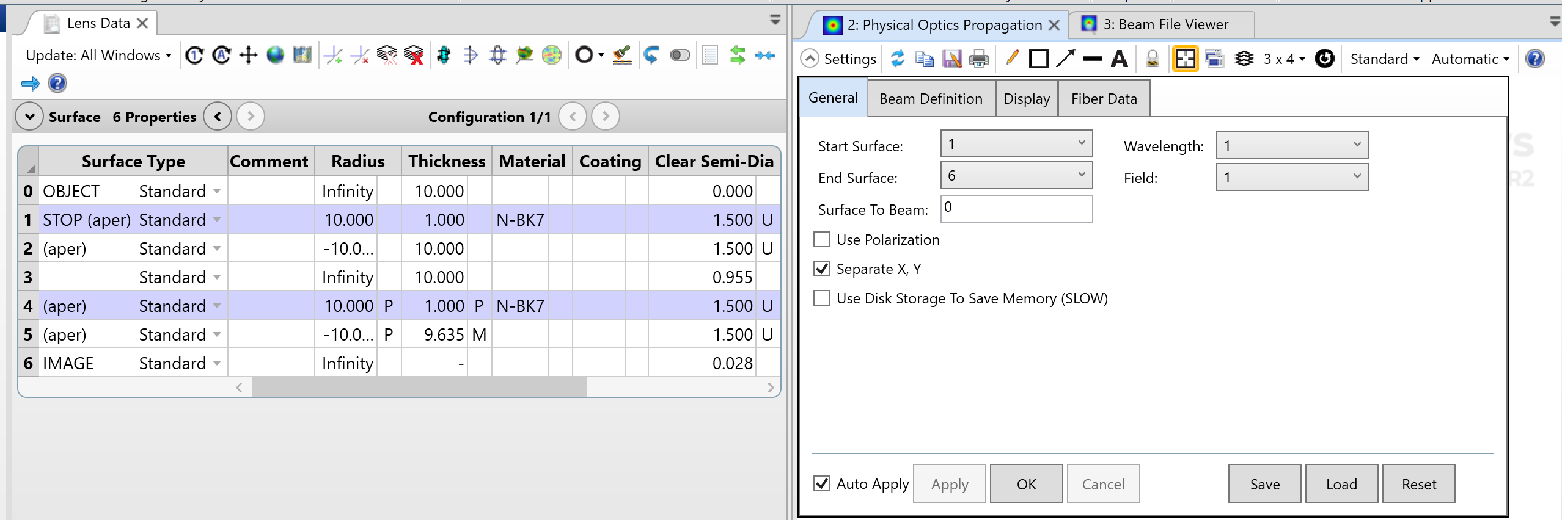Click the blue help icon in Lens Data toolbar
1562x520 pixels.
[57, 83]
